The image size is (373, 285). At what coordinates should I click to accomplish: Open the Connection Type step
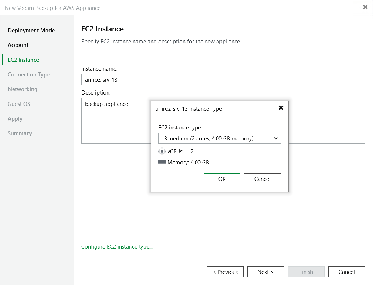[28, 74]
